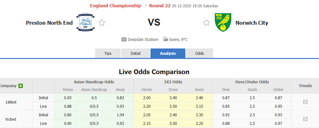Click the green add company plus icon
Screen dimensions: 319x128
(x=21, y=86)
